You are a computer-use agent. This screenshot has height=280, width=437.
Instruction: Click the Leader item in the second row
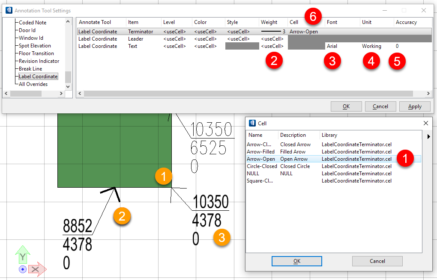point(136,39)
